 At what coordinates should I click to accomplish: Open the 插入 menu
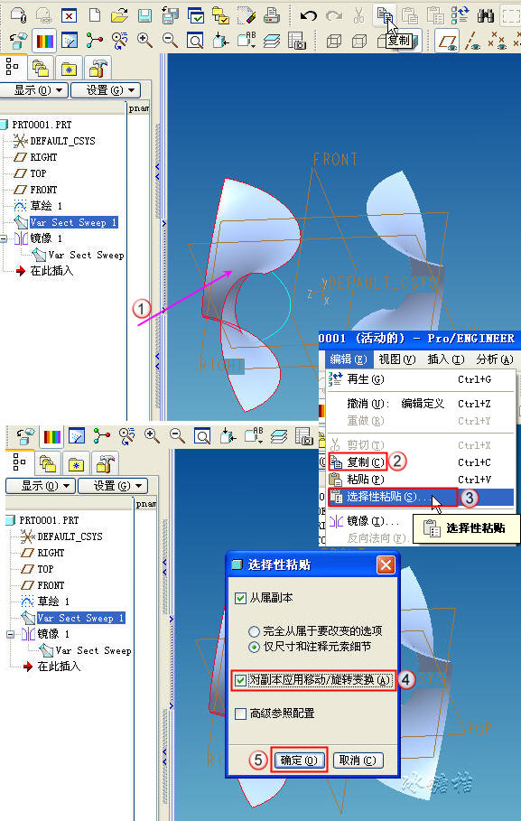coord(446,359)
